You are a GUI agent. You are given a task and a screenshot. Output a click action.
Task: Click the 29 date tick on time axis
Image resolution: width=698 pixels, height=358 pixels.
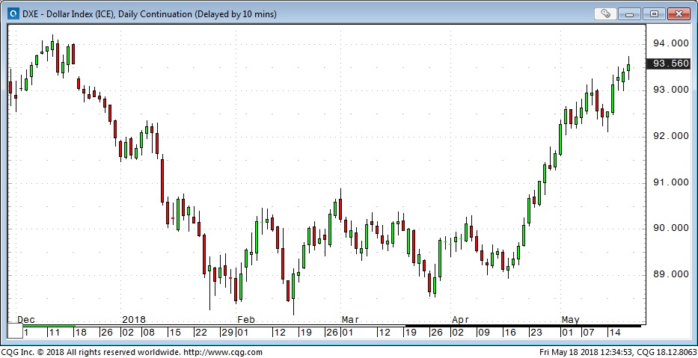click(x=227, y=332)
